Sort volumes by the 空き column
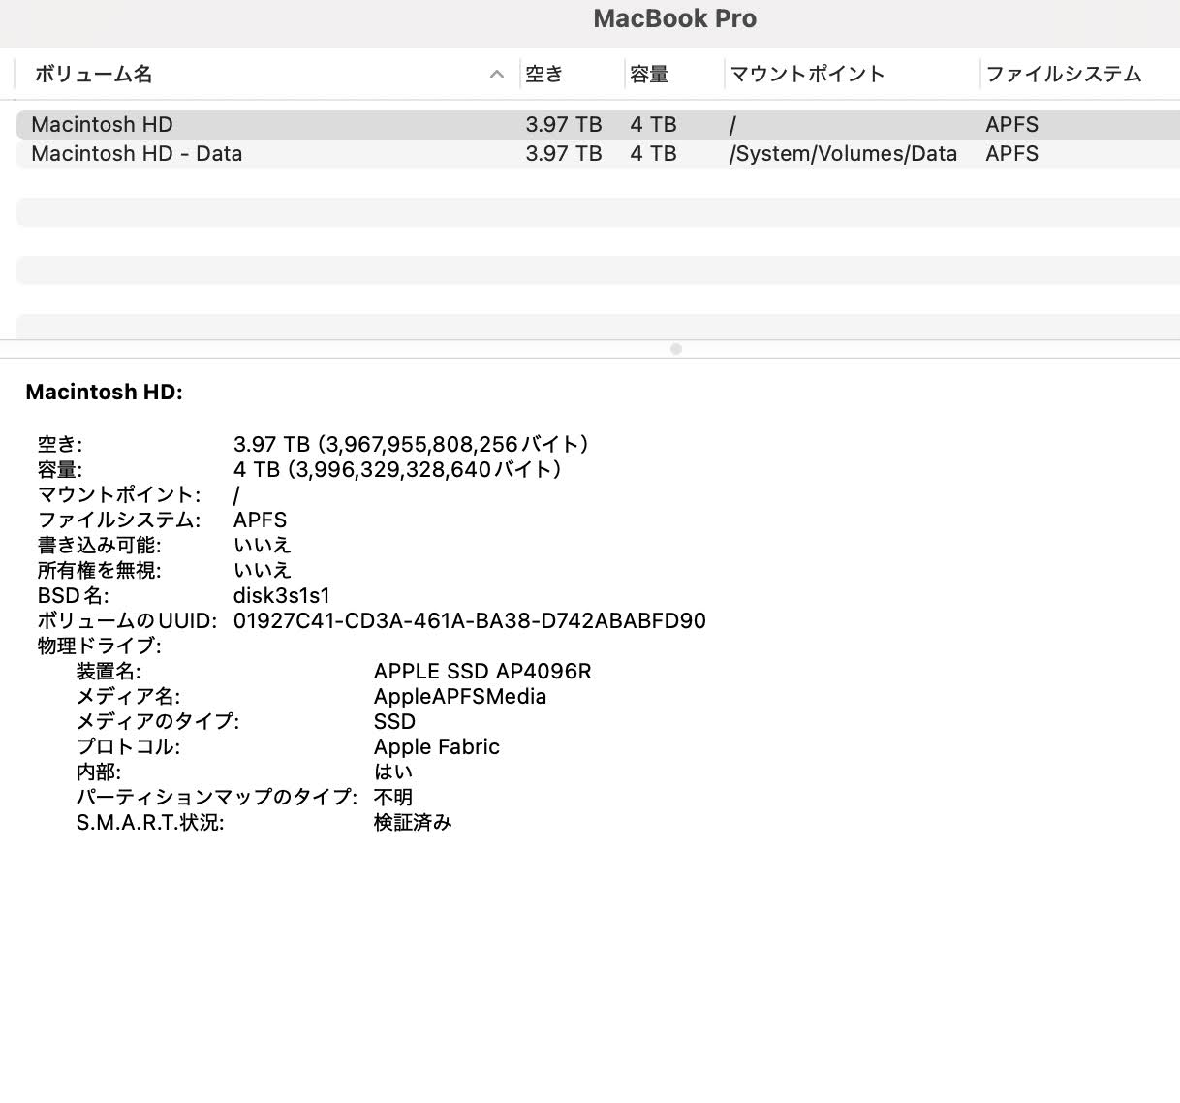This screenshot has height=1103, width=1180. click(543, 74)
